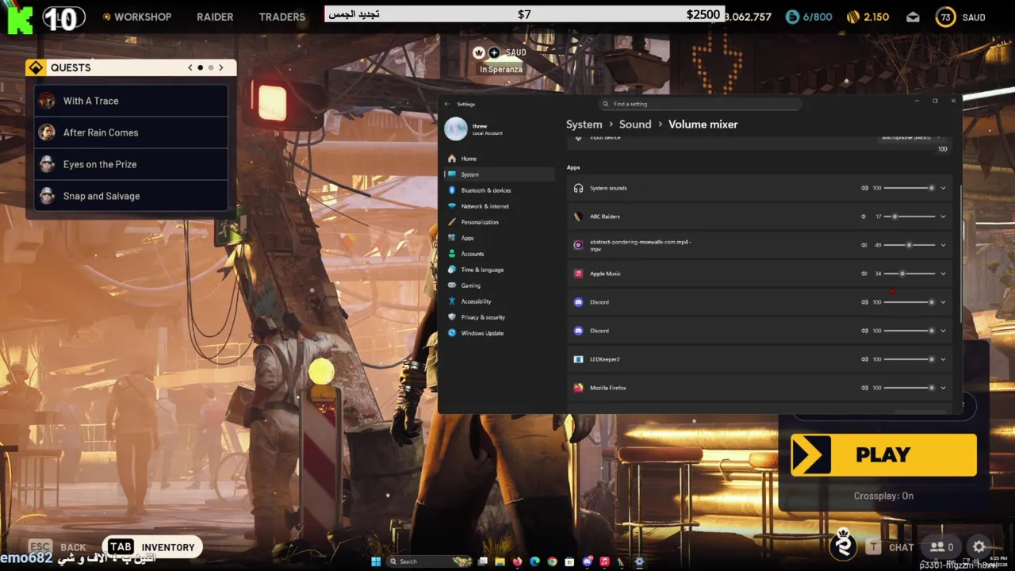Adjust the Apple Music volume slider
The height and width of the screenshot is (571, 1015).
[910, 274]
